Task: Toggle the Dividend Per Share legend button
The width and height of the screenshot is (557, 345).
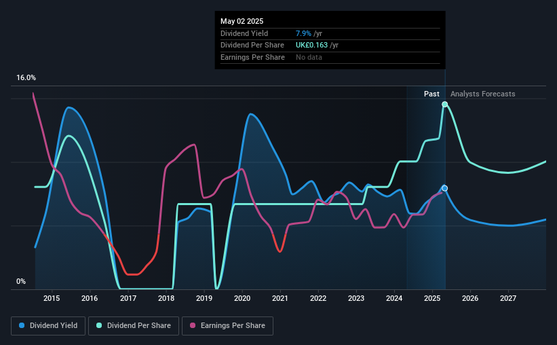Action: 134,326
